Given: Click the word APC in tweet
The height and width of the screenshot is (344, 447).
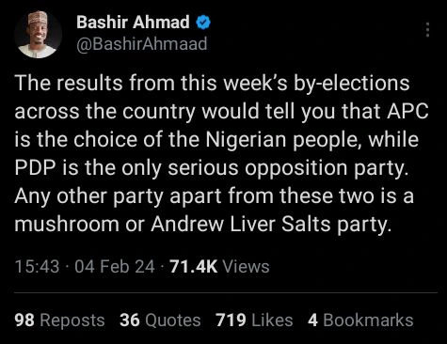Looking at the screenshot, I should coord(407,111).
